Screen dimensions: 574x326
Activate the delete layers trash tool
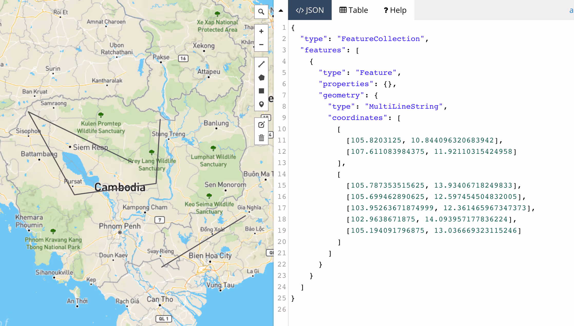coord(261,138)
